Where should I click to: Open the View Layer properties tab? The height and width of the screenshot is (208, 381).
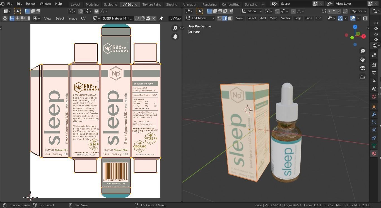[374, 81]
